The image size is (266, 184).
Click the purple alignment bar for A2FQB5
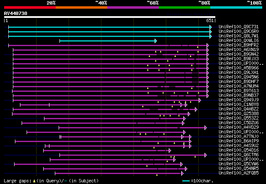(x=118, y=174)
